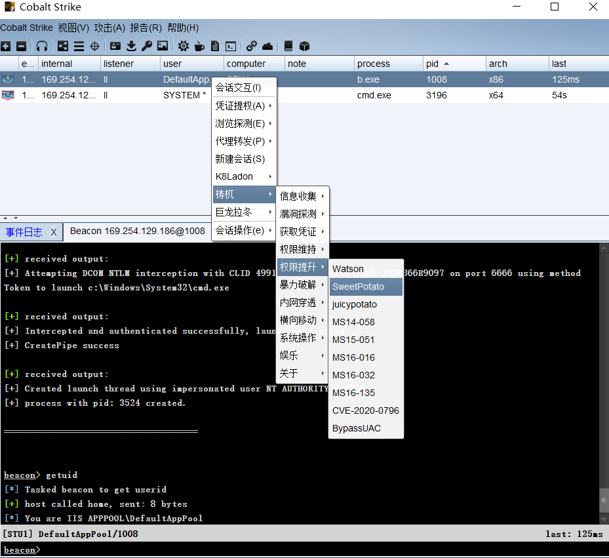The width and height of the screenshot is (609, 558).
Task: Choose 新建会话(S) from context menu
Action: point(244,159)
